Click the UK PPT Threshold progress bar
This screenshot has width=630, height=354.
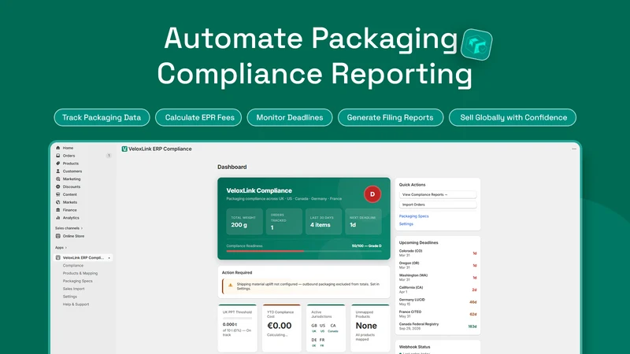[x=238, y=319]
